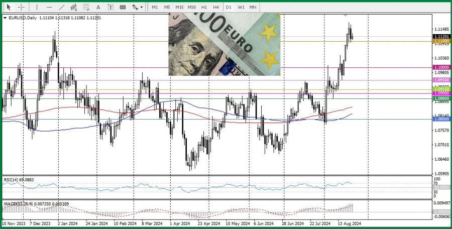Click the 1.11485 price scale value
This screenshot has height=229, width=452.
pyautogui.click(x=441, y=29)
